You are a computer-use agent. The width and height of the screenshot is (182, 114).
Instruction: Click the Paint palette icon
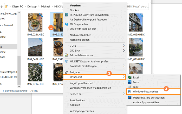point(130,87)
